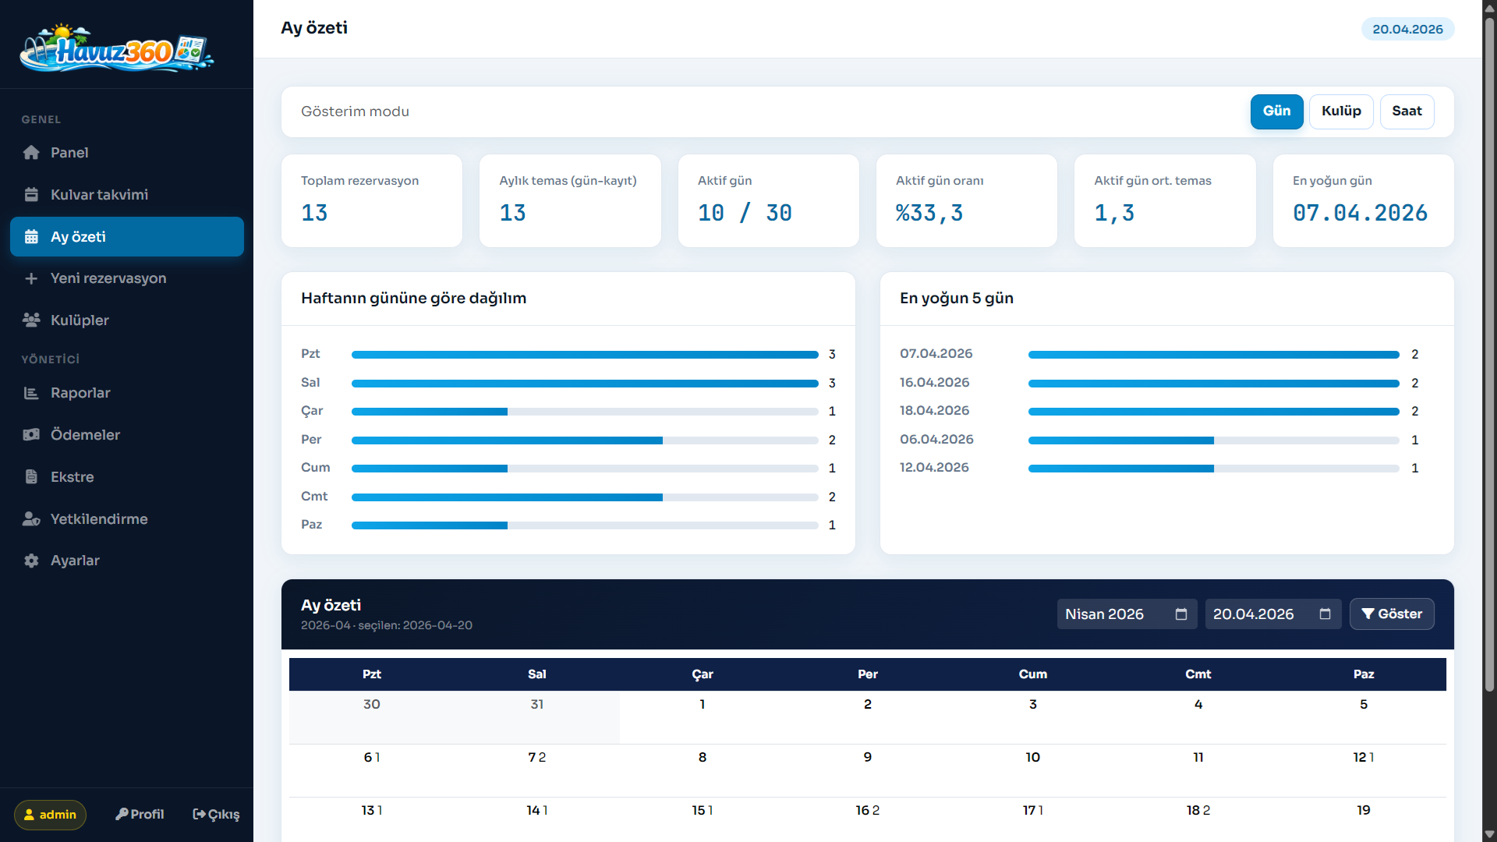Viewport: 1497px width, 842px height.
Task: Select day 16 in the calendar grid
Action: pos(862,811)
